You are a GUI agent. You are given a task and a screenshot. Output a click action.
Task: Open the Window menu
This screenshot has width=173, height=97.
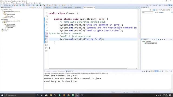click(36, 3)
